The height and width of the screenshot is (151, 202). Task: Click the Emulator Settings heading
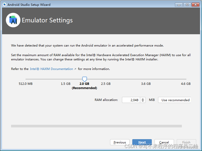point(47,20)
